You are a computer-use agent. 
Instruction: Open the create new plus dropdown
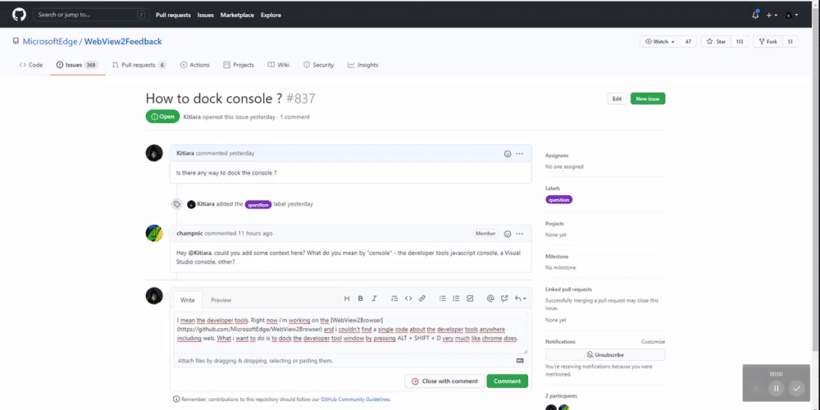point(772,15)
